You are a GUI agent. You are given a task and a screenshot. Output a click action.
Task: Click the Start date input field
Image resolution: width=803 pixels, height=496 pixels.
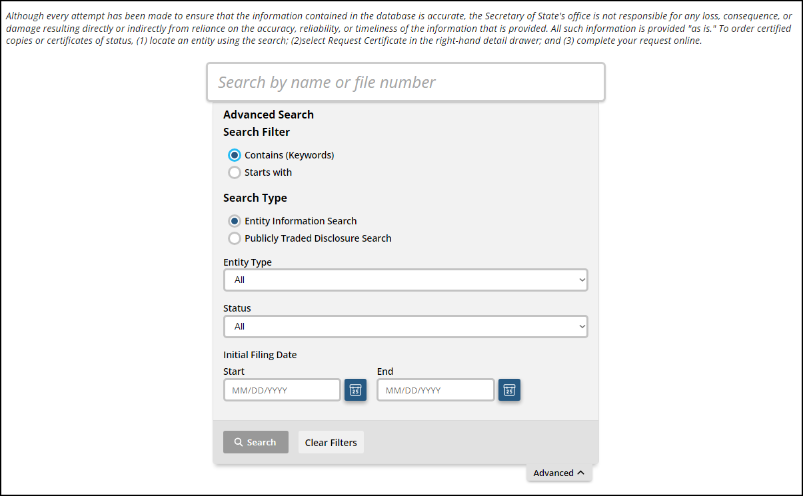point(282,390)
